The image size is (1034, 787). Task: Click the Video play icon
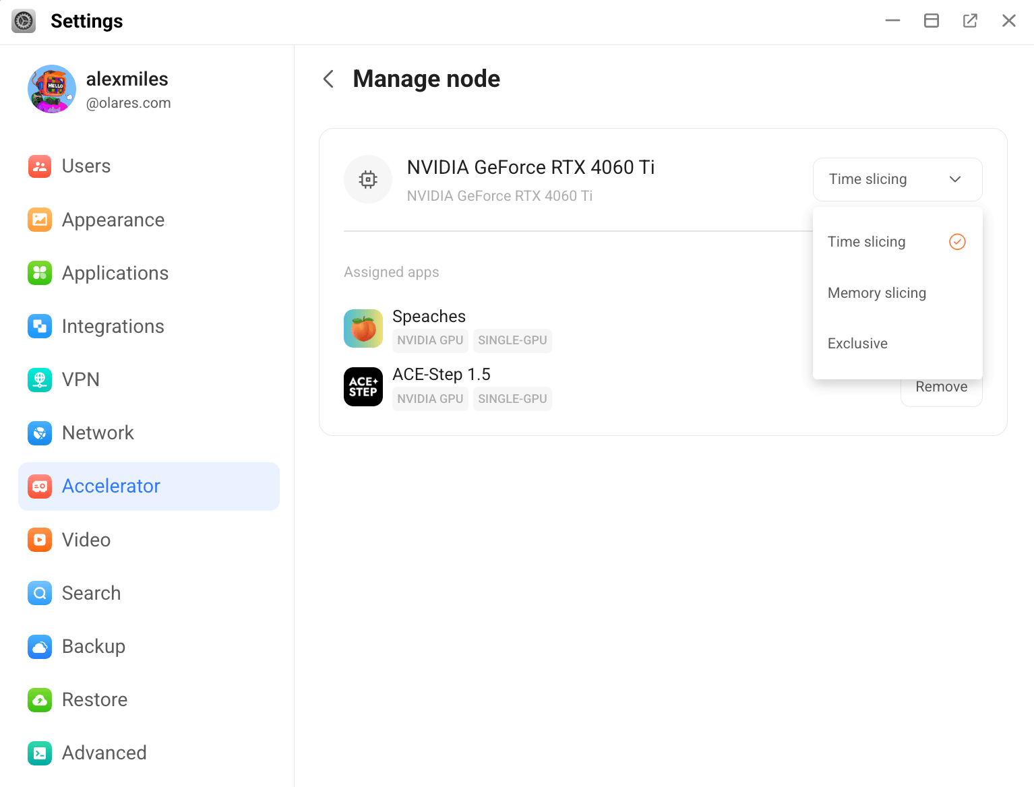pyautogui.click(x=40, y=540)
